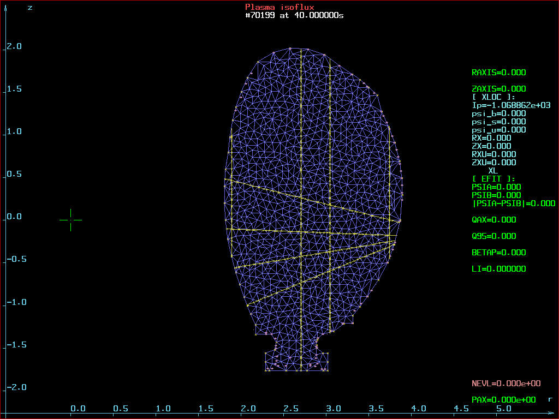Click the crosshair cursor marker left of plot
The height and width of the screenshot is (419, 559).
pos(70,219)
